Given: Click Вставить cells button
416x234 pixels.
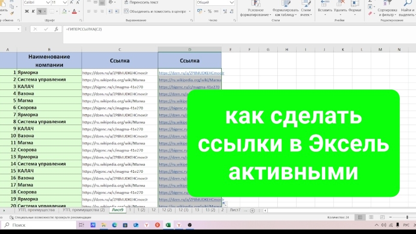Looking at the screenshot, I should [325, 8].
